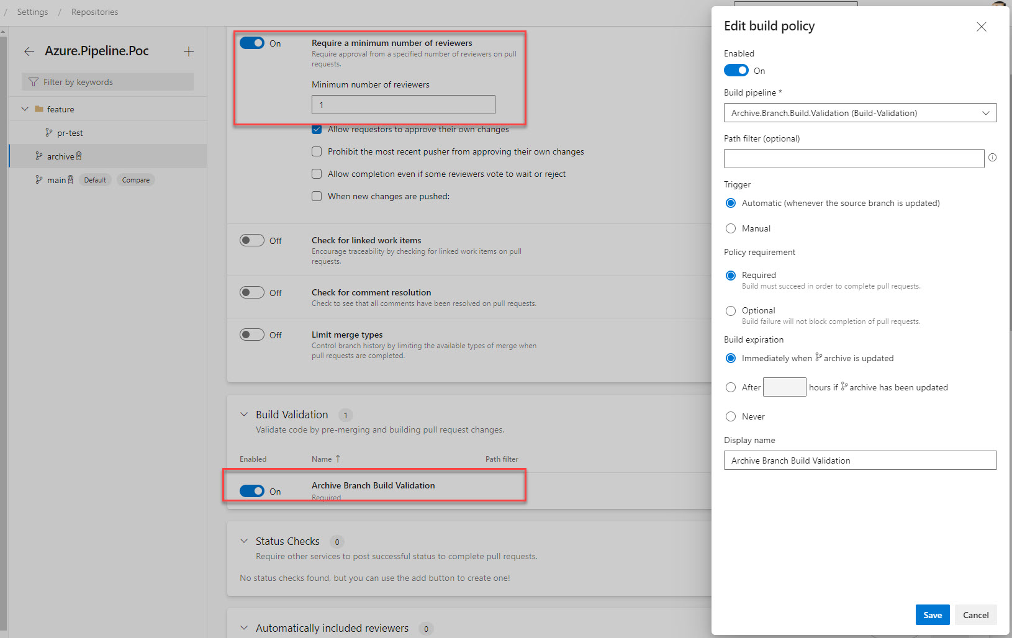
Task: Collapse the Build Validation section
Action: point(243,414)
